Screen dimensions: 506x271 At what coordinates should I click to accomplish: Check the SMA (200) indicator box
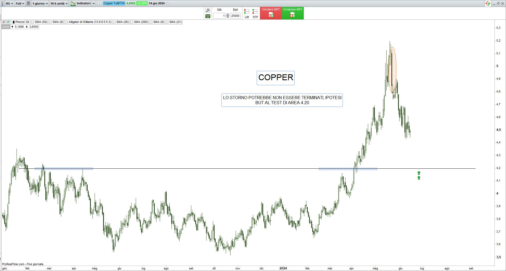132,22
